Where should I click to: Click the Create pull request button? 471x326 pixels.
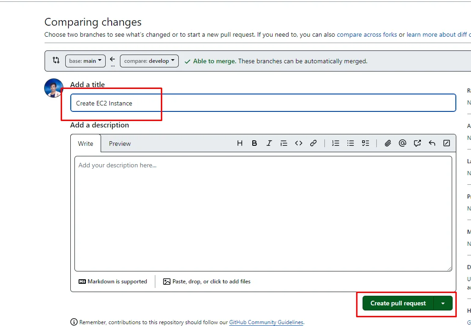point(398,303)
